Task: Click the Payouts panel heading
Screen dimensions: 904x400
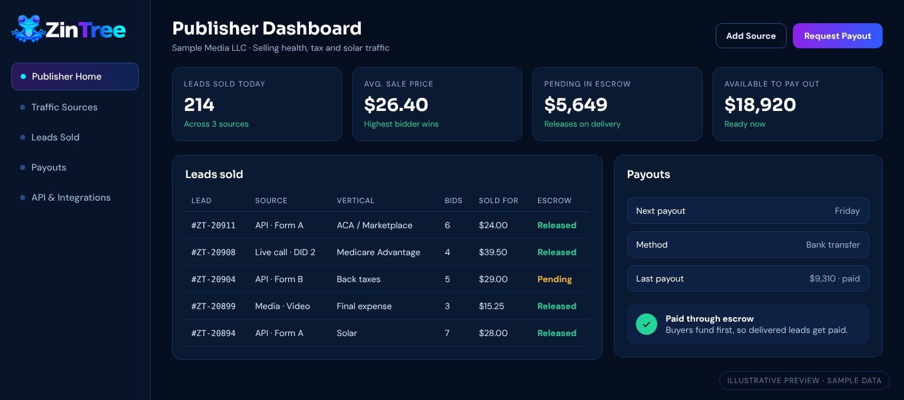Action: click(648, 174)
